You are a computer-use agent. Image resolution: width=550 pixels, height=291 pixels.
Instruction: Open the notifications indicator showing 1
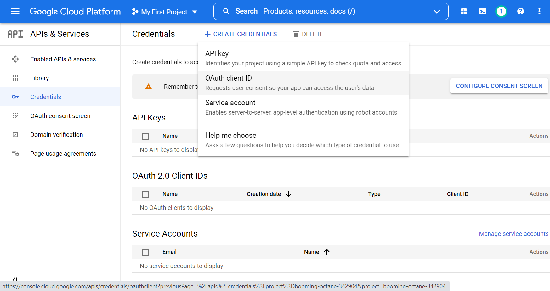(501, 11)
